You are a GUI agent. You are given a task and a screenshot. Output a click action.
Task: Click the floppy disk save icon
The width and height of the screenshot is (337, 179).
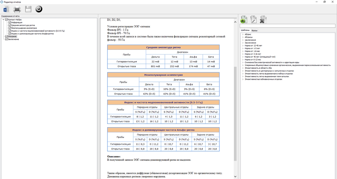coord(28,9)
